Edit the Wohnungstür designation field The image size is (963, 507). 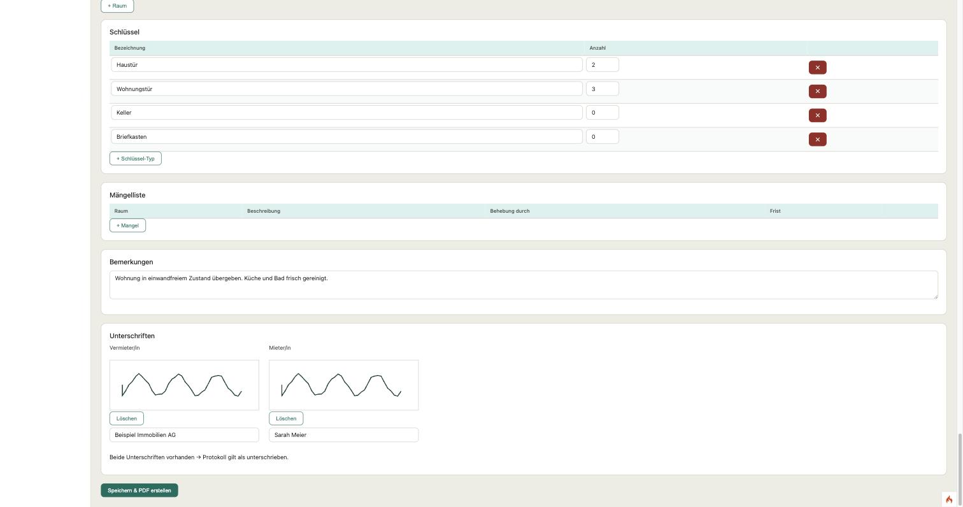tap(346, 89)
